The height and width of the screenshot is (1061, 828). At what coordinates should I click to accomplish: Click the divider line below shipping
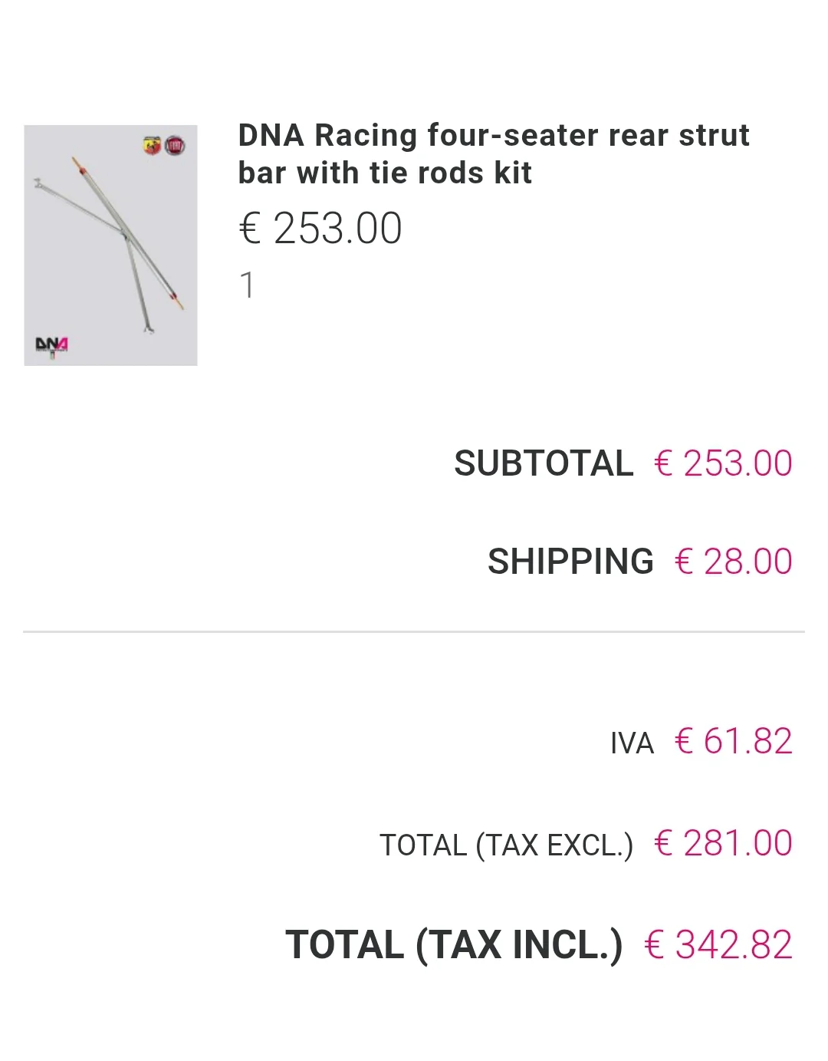414,631
